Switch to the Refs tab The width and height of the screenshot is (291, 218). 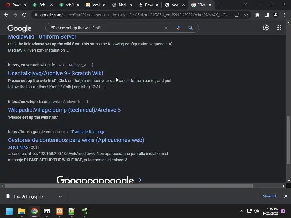(42, 5)
